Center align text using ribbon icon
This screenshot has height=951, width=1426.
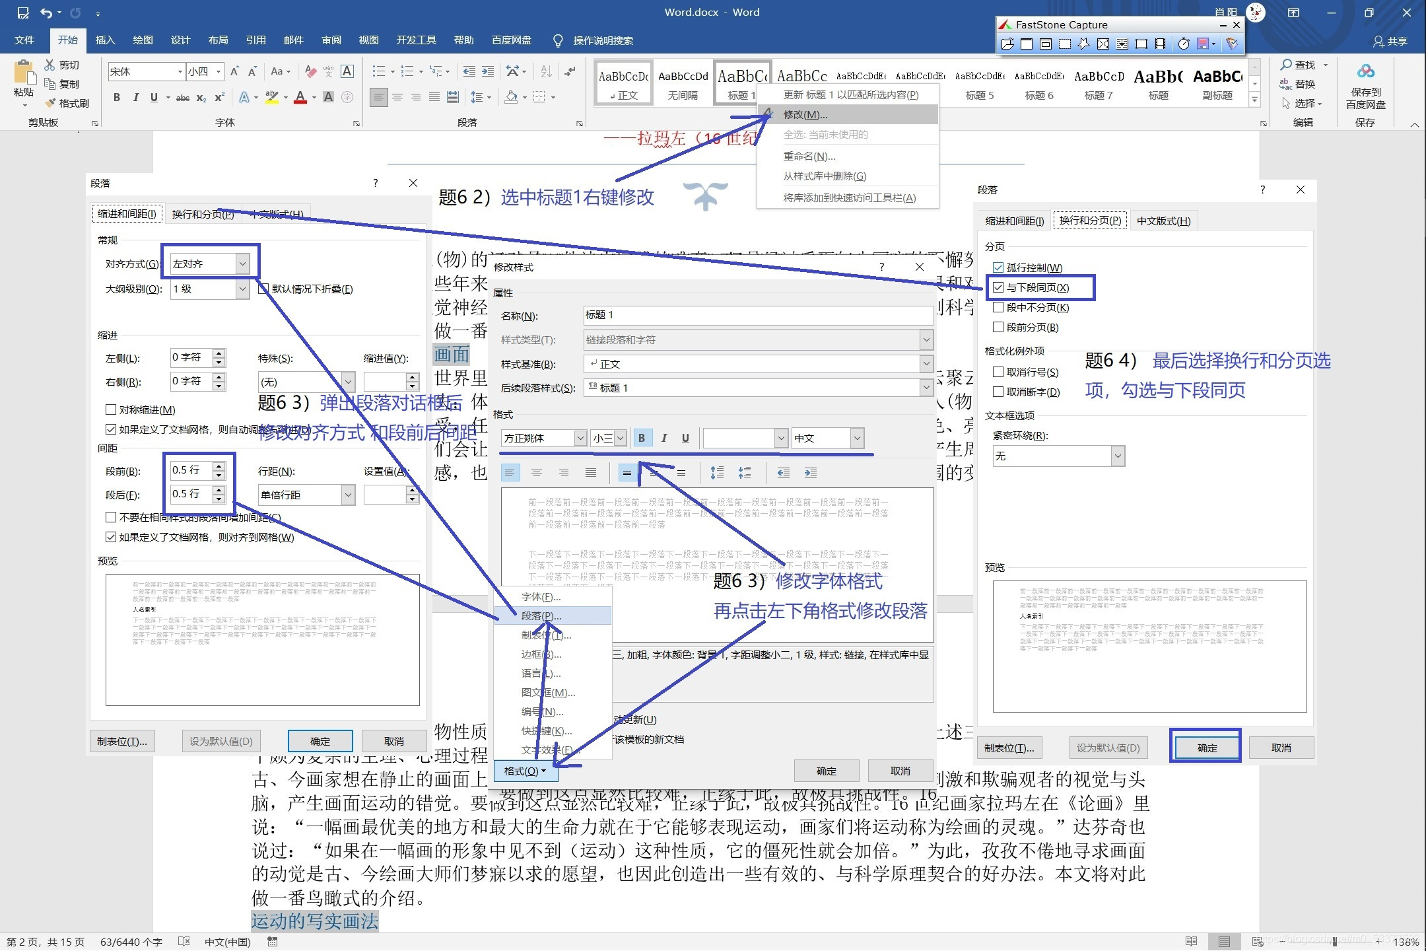pyautogui.click(x=397, y=97)
